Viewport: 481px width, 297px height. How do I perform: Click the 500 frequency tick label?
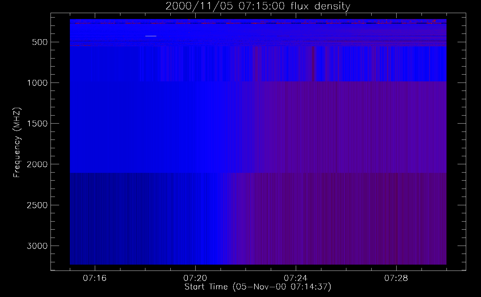[39, 42]
